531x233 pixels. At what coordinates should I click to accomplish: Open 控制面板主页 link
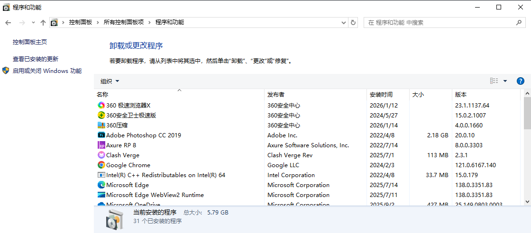(30, 42)
